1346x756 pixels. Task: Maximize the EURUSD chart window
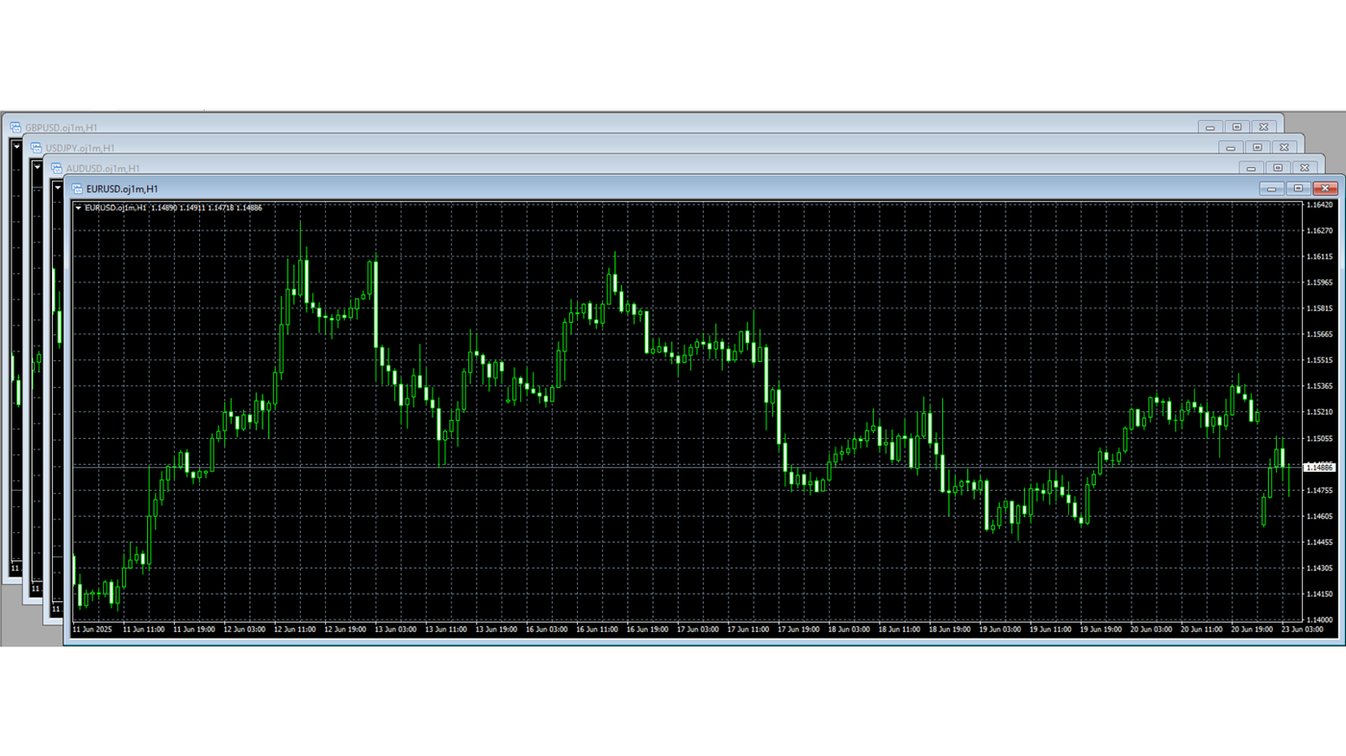(1298, 188)
